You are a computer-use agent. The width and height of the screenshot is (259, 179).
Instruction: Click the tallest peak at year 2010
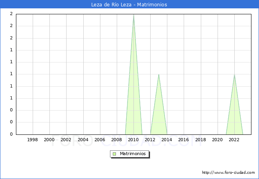[x=133, y=15]
